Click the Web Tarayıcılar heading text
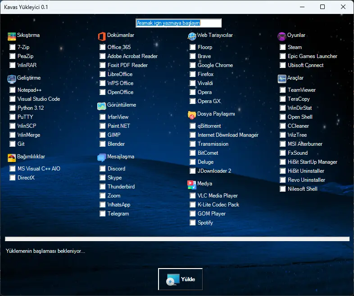This screenshot has width=354, height=296. click(215, 35)
